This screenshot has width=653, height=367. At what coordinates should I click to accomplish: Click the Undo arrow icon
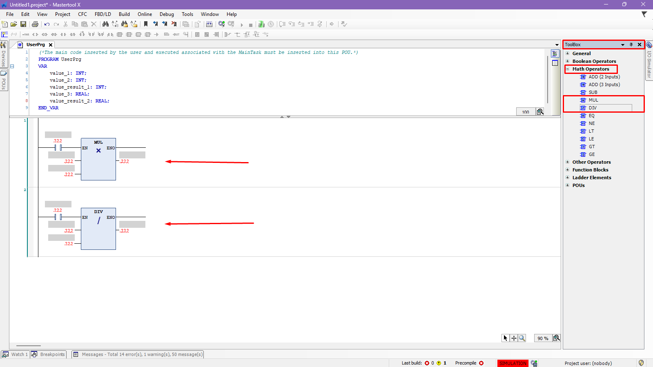[x=47, y=24]
